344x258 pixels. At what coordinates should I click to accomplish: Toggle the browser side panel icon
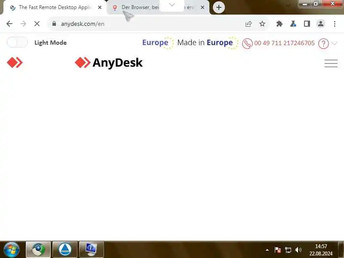tap(307, 24)
